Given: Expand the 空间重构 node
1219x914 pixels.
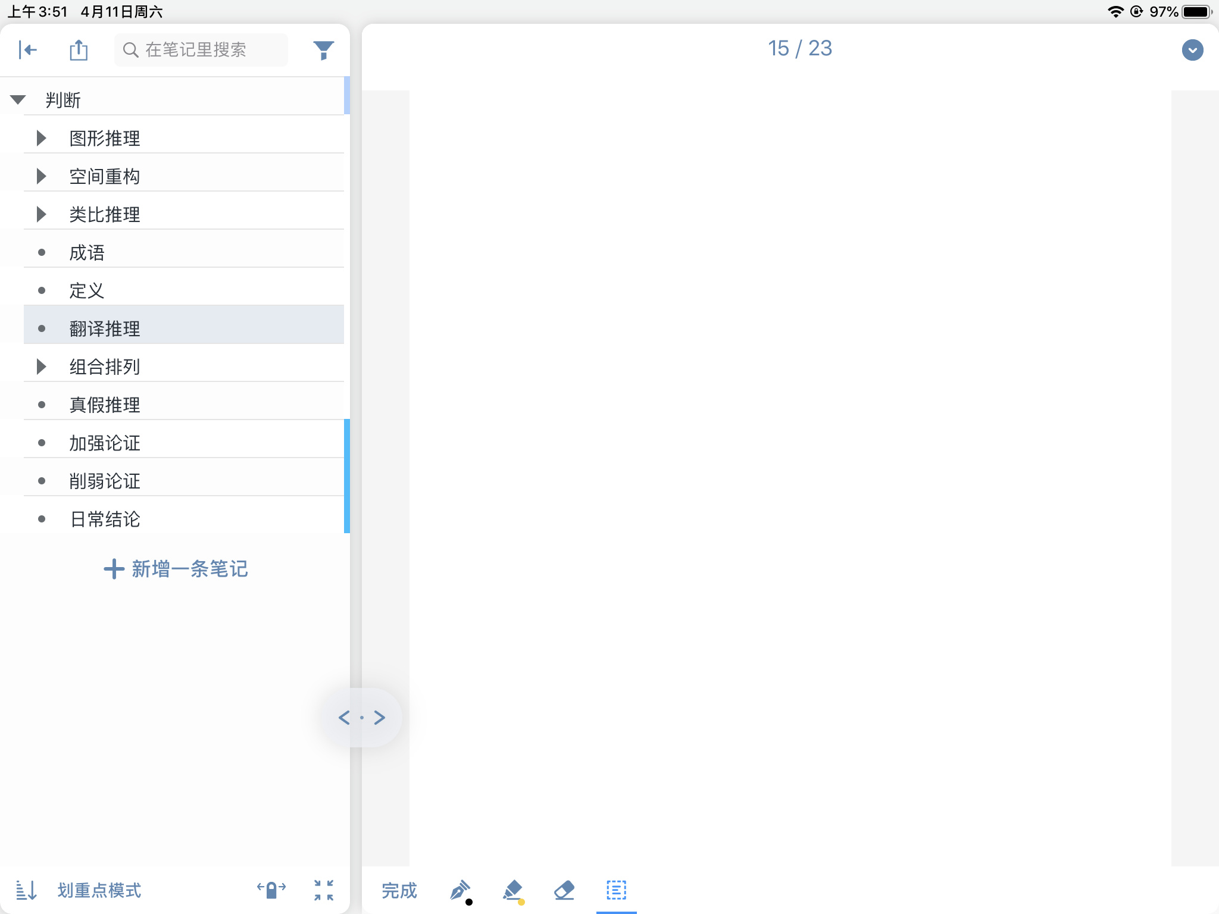Looking at the screenshot, I should (41, 176).
